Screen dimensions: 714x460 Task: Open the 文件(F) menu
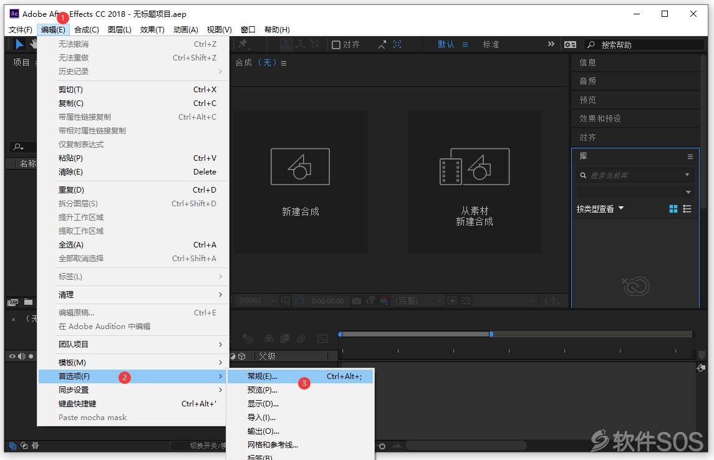tap(21, 29)
